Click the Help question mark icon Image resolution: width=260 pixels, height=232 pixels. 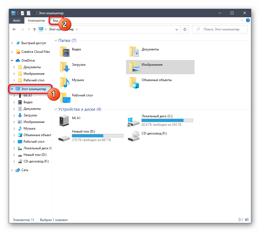click(x=248, y=21)
